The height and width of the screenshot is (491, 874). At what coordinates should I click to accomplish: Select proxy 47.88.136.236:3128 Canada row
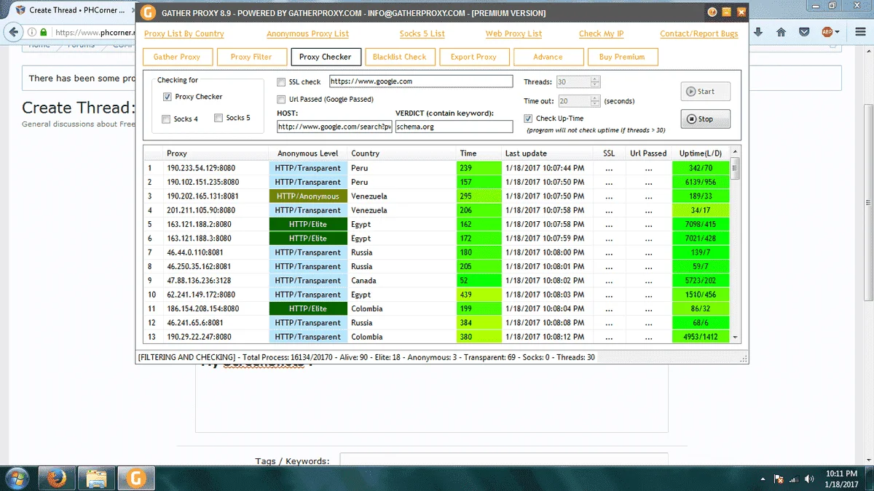click(437, 281)
